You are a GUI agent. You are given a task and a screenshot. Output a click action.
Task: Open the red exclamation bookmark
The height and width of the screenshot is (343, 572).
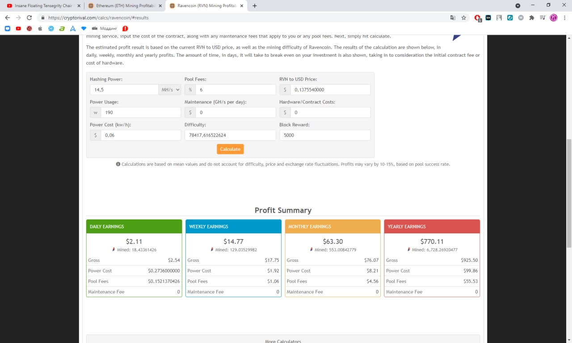coord(125,29)
